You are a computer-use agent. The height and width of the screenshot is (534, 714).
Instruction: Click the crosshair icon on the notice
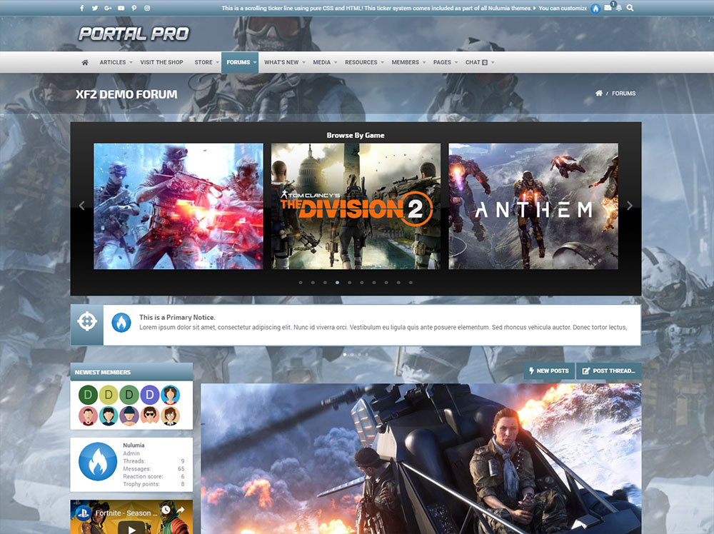(87, 321)
